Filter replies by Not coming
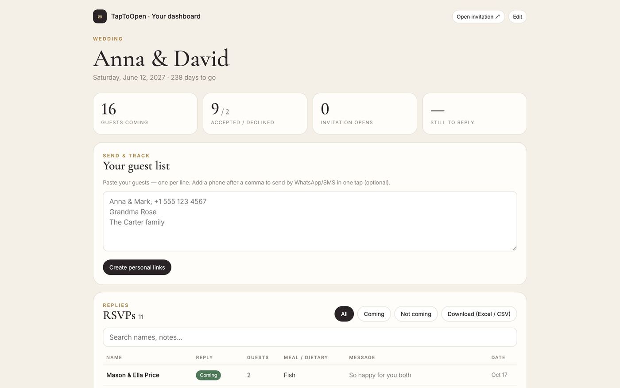This screenshot has height=388, width=620. click(x=416, y=314)
